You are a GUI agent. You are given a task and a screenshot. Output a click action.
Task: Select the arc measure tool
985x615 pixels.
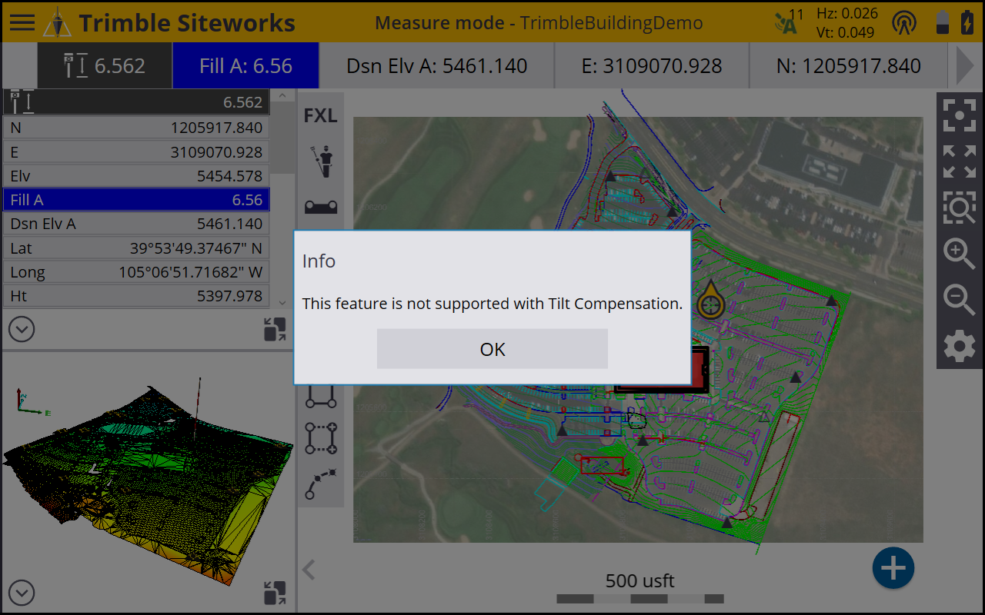[321, 483]
